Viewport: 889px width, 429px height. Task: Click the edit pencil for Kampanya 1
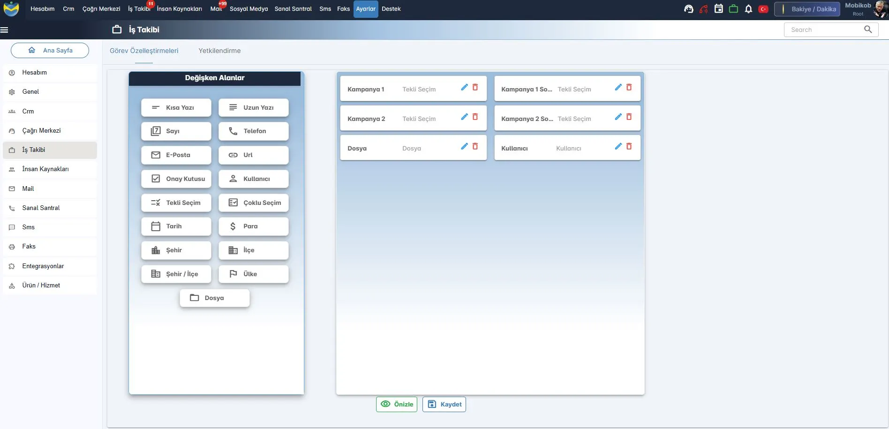(464, 87)
